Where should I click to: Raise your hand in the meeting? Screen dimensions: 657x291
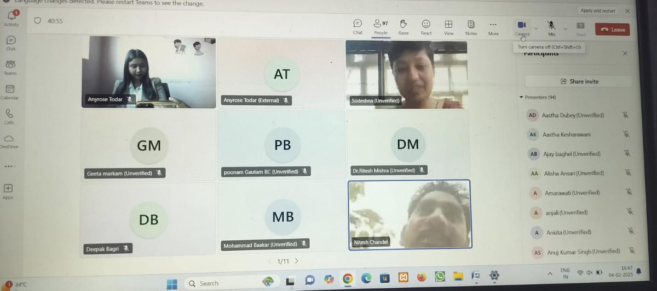[x=404, y=27]
